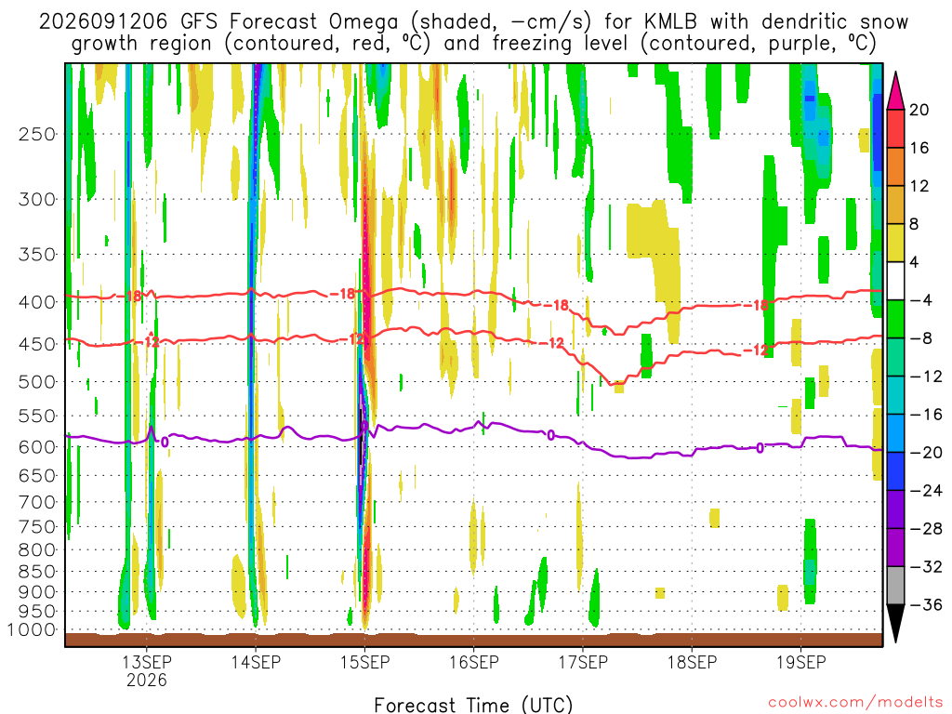This screenshot has width=952, height=714.
Task: Click the brown ground bar at chart bottom
Action: [473, 640]
